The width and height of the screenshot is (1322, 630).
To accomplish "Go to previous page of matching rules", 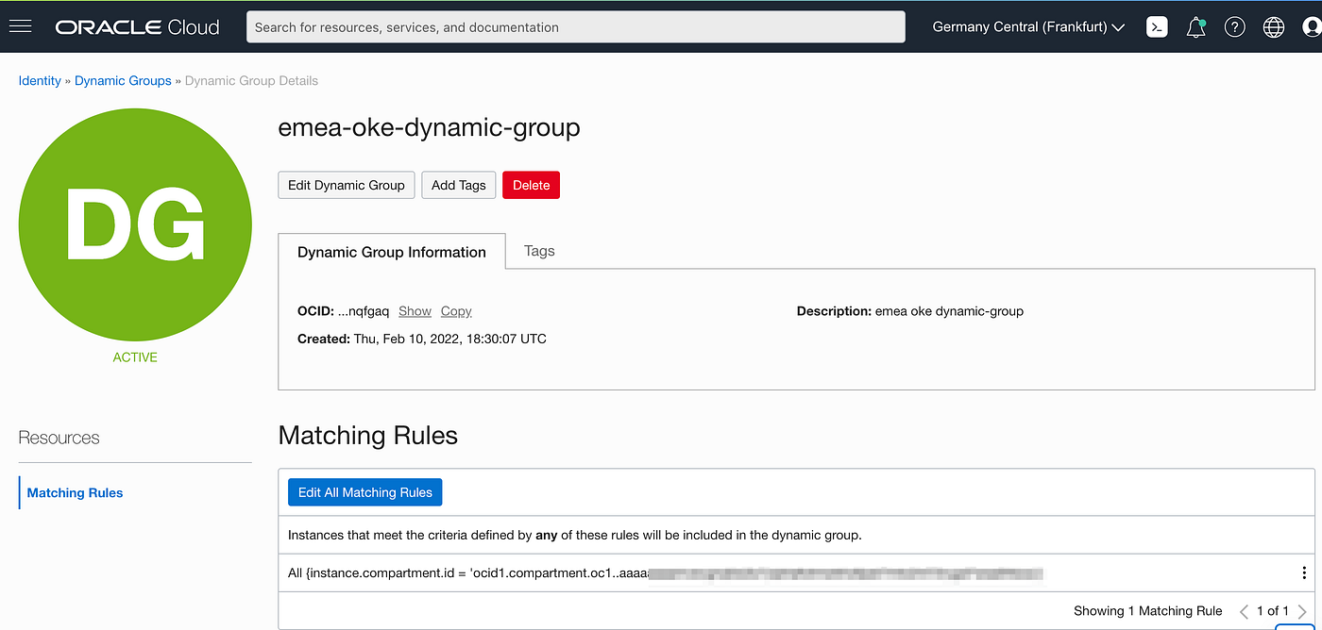I will click(x=1244, y=611).
